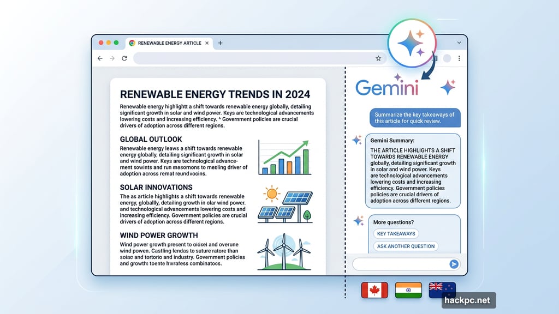Click the Gemini sparkle logo in the circle
Image resolution: width=559 pixels, height=314 pixels.
[x=413, y=43]
